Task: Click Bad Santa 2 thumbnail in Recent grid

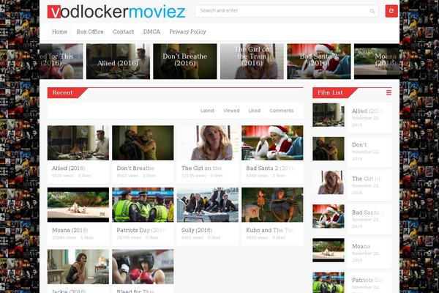Action: pos(272,143)
